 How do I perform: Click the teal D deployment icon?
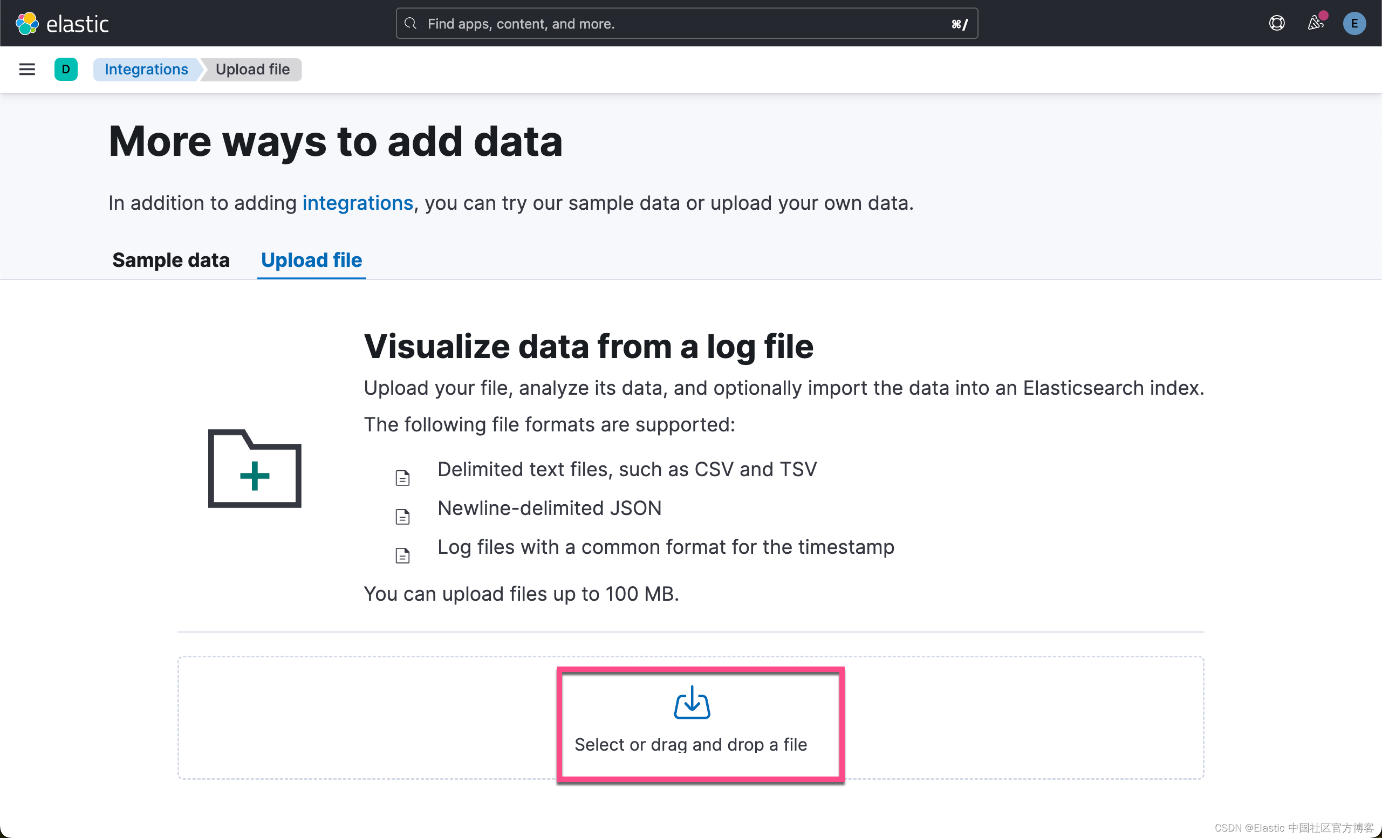click(66, 69)
